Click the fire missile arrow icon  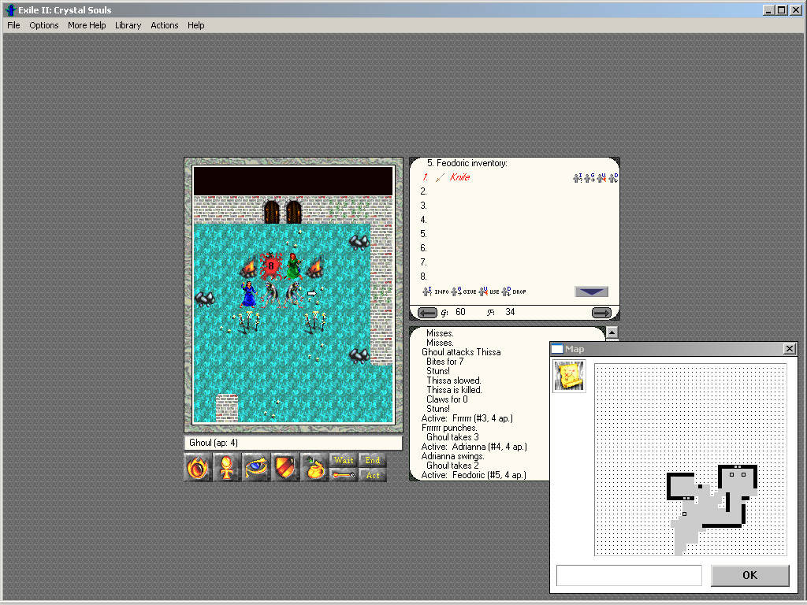pos(344,475)
